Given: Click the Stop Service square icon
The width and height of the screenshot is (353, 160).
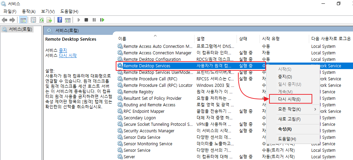Looking at the screenshot, I should click(86, 20).
